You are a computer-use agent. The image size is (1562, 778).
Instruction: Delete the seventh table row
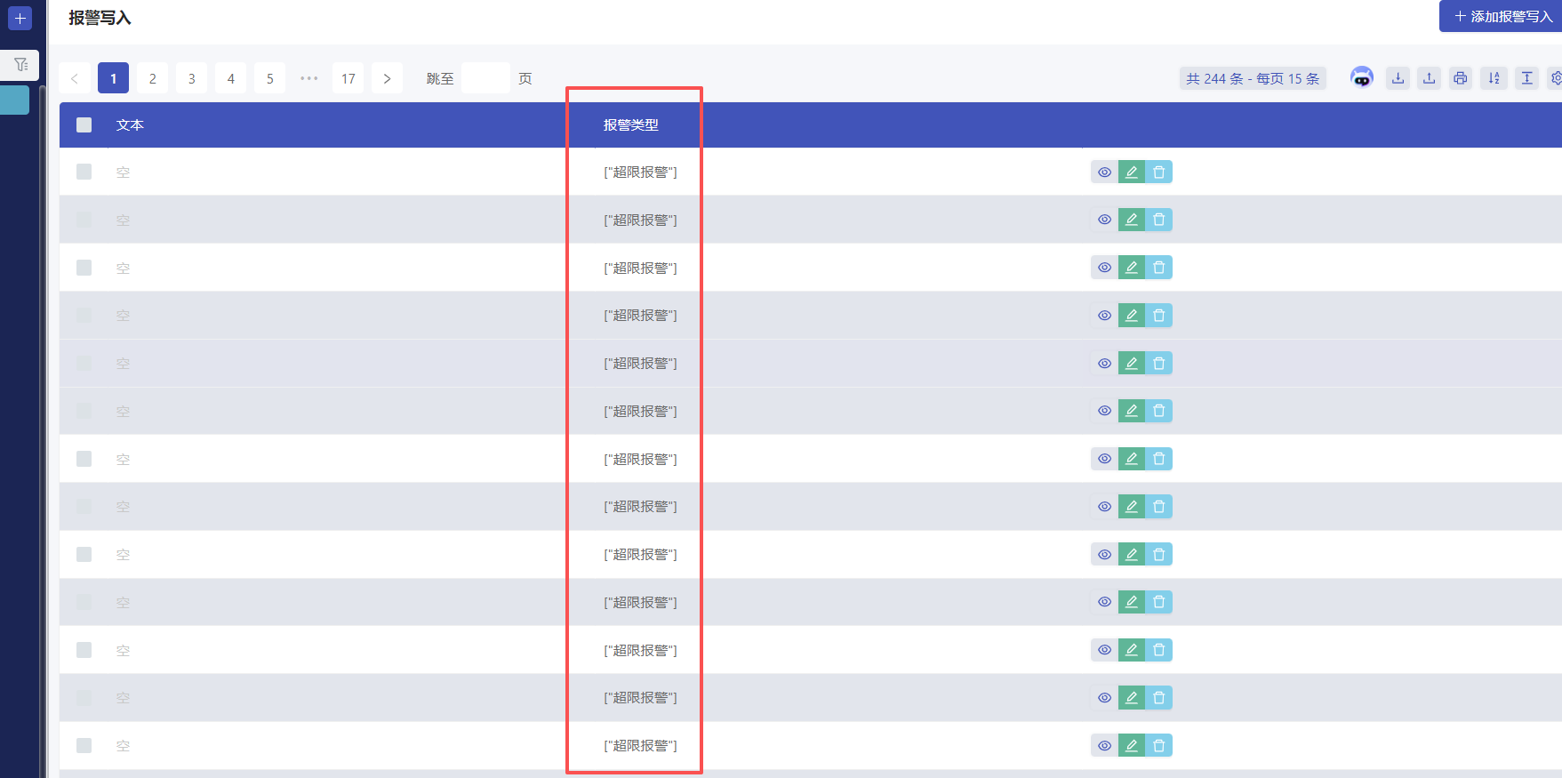[x=1158, y=459]
